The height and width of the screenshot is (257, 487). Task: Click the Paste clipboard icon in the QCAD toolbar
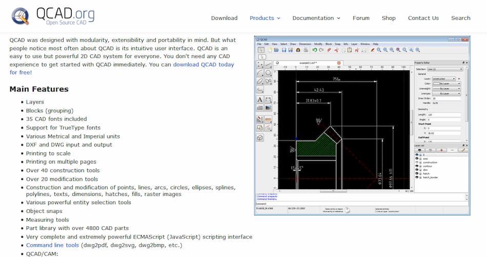click(350, 50)
